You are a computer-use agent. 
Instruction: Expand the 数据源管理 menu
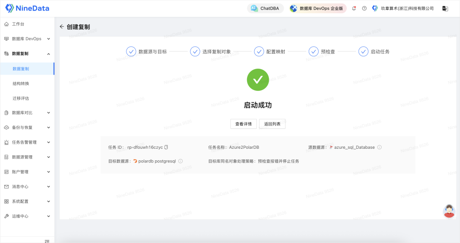pyautogui.click(x=27, y=157)
